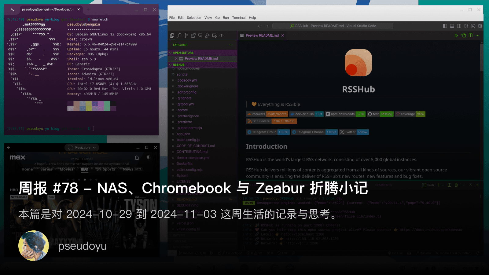The height and width of the screenshot is (275, 489).
Task: Open the Edit menu in VS Code
Action: 181,18
